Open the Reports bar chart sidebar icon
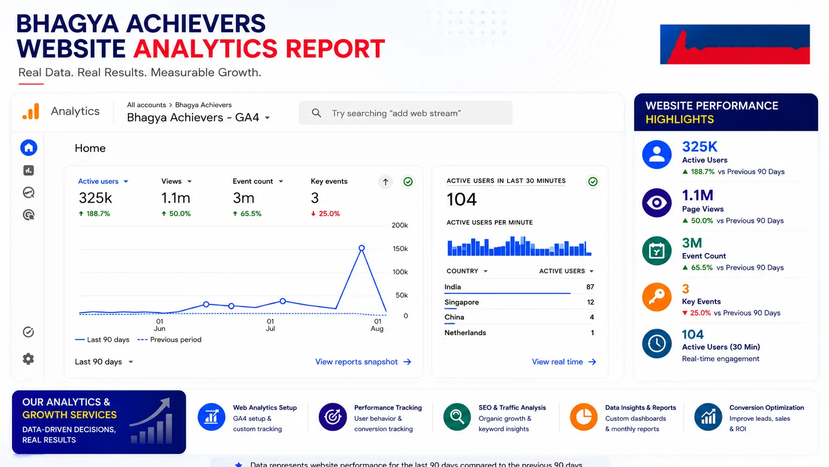 (x=29, y=170)
